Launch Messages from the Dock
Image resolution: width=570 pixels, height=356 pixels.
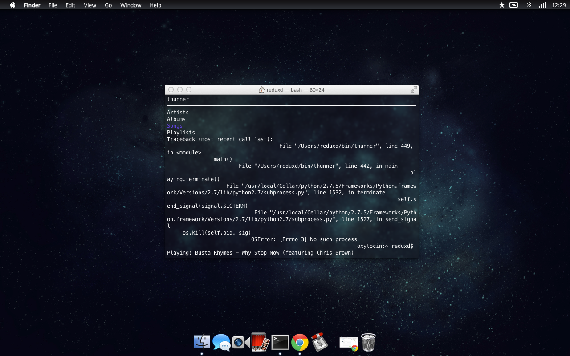[221, 342]
